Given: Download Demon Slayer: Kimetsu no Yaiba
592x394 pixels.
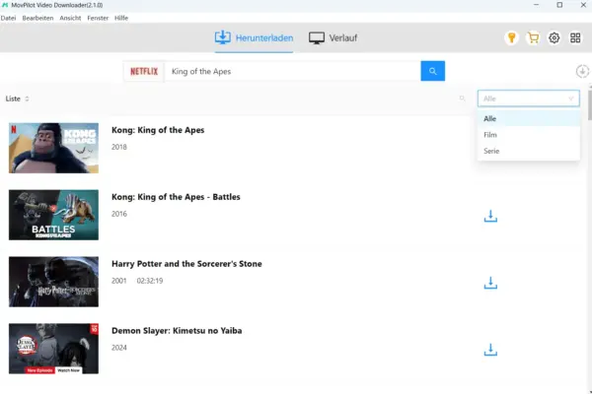Looking at the screenshot, I should coord(490,350).
